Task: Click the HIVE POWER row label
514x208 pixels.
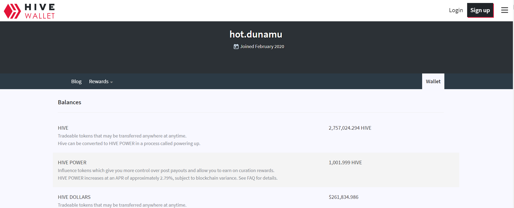Action: [x=72, y=163]
